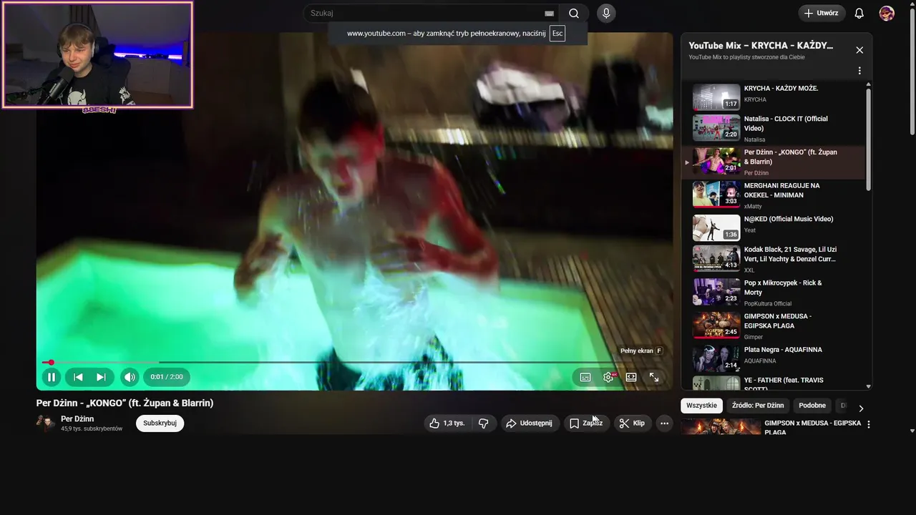Image resolution: width=916 pixels, height=515 pixels.
Task: Click the magnifier search button
Action: [x=574, y=13]
